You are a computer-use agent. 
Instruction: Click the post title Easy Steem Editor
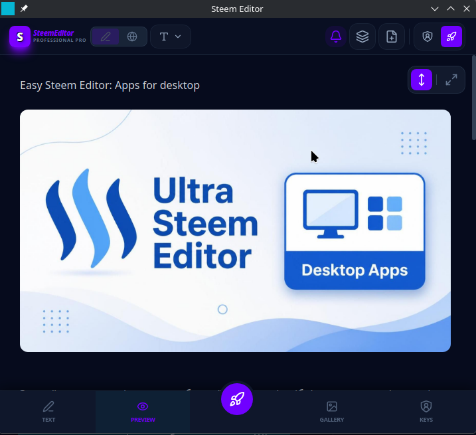point(110,86)
